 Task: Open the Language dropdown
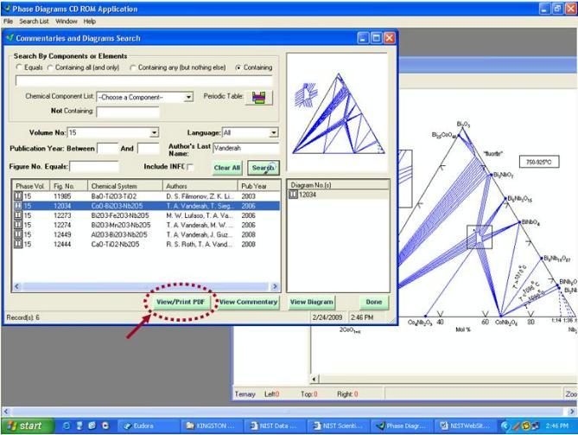click(x=273, y=132)
